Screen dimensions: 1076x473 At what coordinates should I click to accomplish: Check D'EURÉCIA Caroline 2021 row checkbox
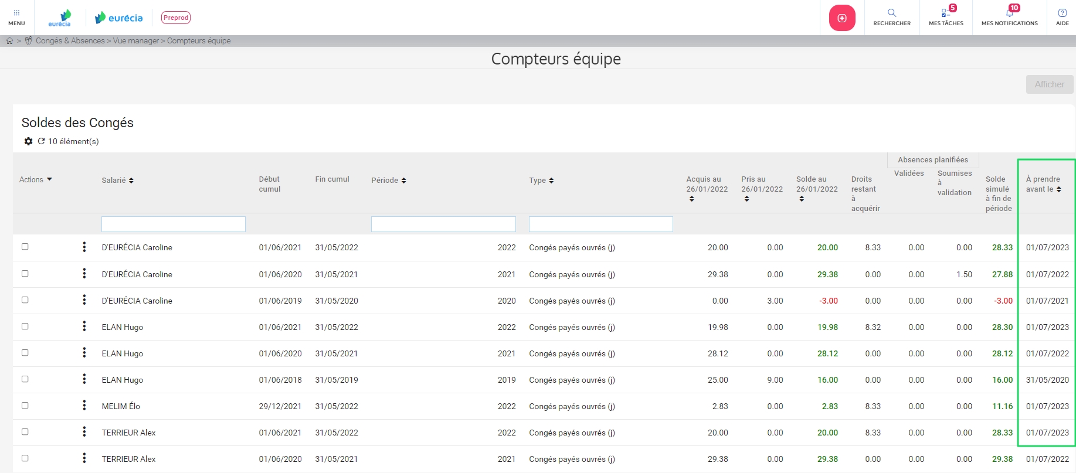25,274
